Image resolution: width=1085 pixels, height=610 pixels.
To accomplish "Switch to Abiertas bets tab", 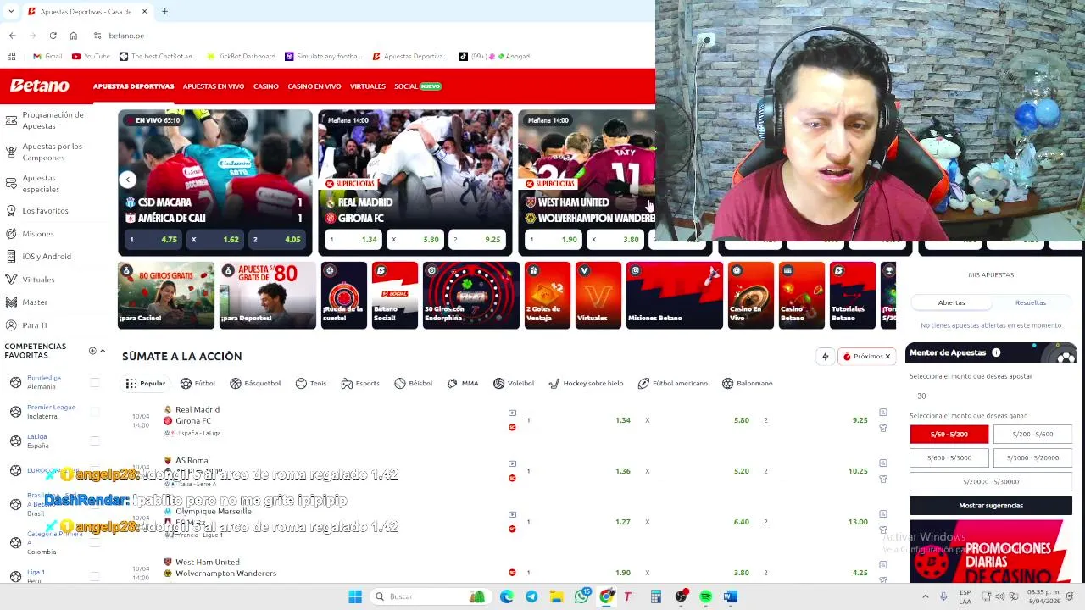I will coord(951,302).
